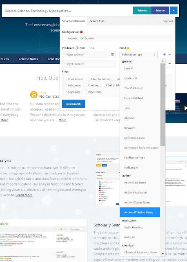The image size is (187, 262).
Task: Open the Support link
Action: pos(168,21)
